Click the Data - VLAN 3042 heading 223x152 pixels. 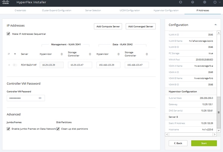122,45
